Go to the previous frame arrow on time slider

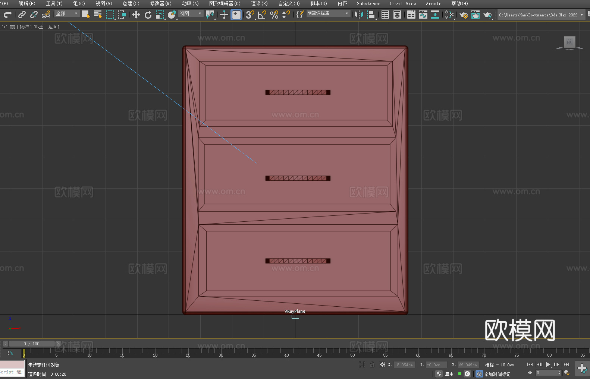5,344
